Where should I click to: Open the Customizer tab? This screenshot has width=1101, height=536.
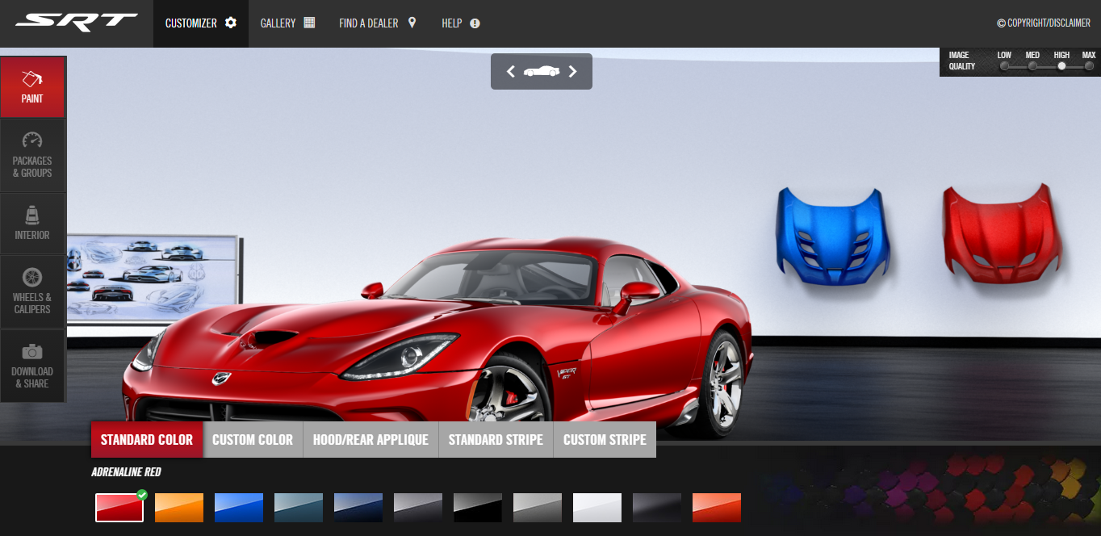pyautogui.click(x=201, y=23)
